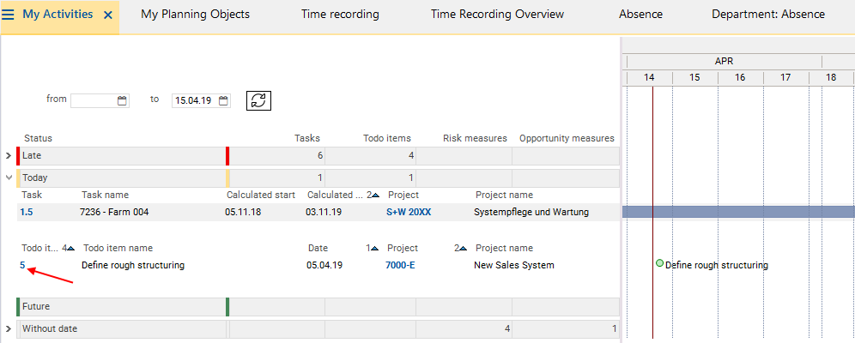Open the Time recording tab

coord(340,15)
